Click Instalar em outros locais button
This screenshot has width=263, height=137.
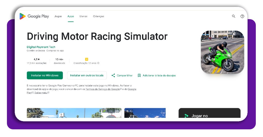pos(87,75)
